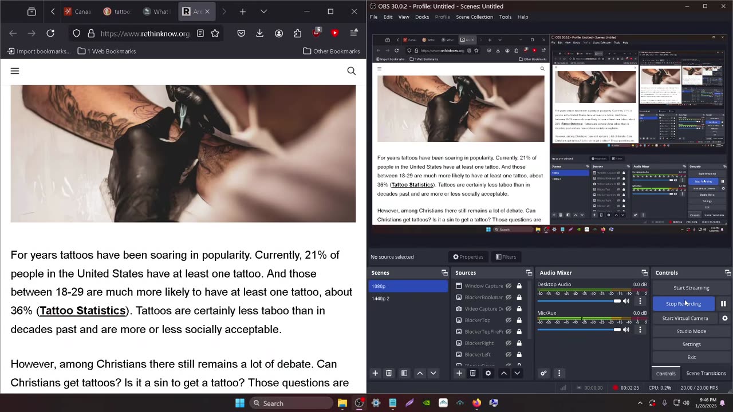Open advanced audio properties gears icon
The height and width of the screenshot is (412, 733).
[543, 373]
